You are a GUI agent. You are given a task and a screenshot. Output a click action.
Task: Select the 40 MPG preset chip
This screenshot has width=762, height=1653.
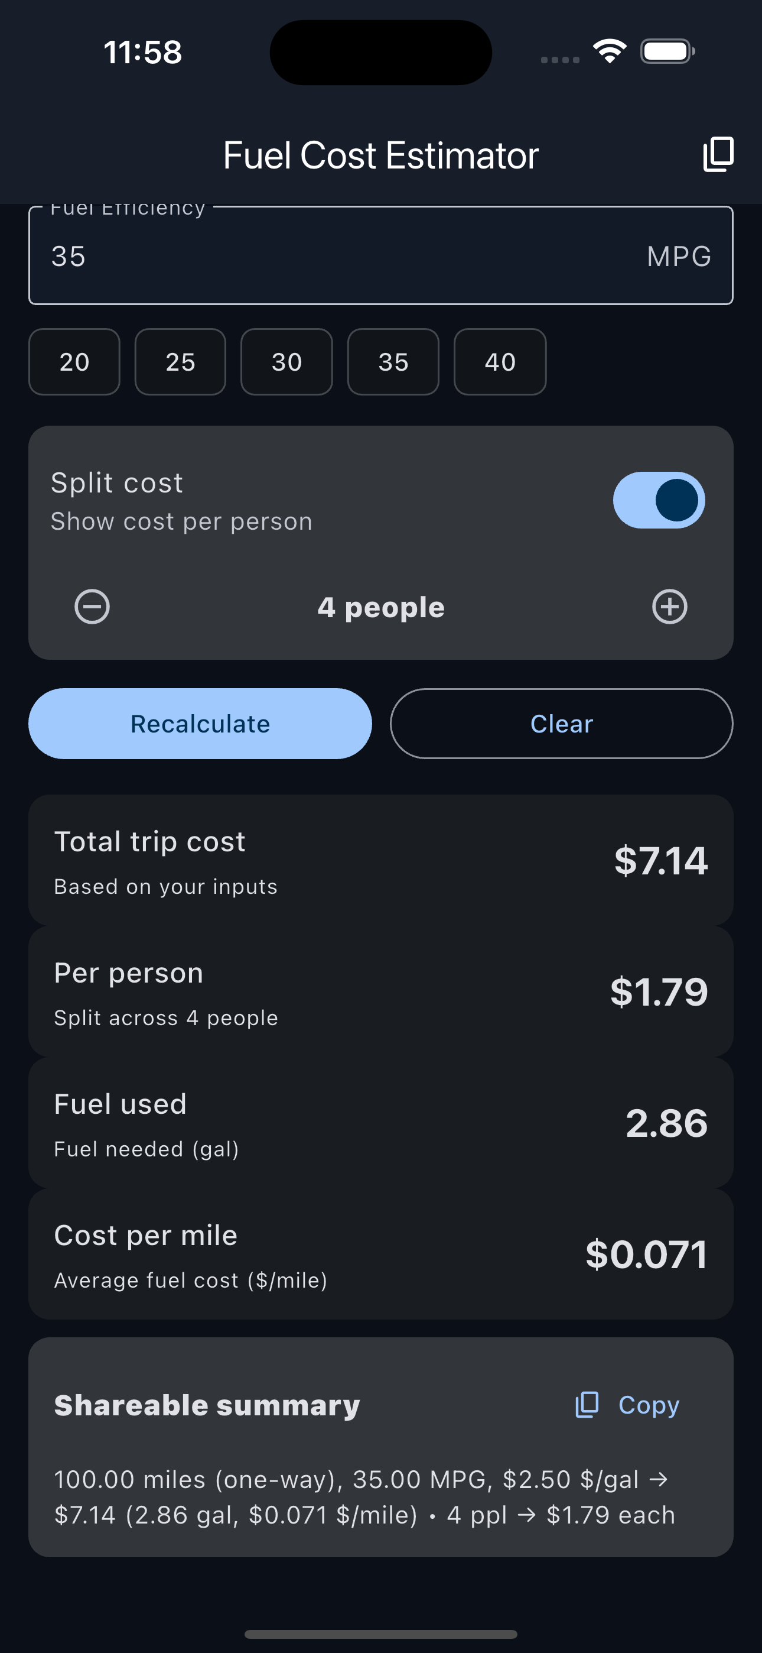pos(500,362)
